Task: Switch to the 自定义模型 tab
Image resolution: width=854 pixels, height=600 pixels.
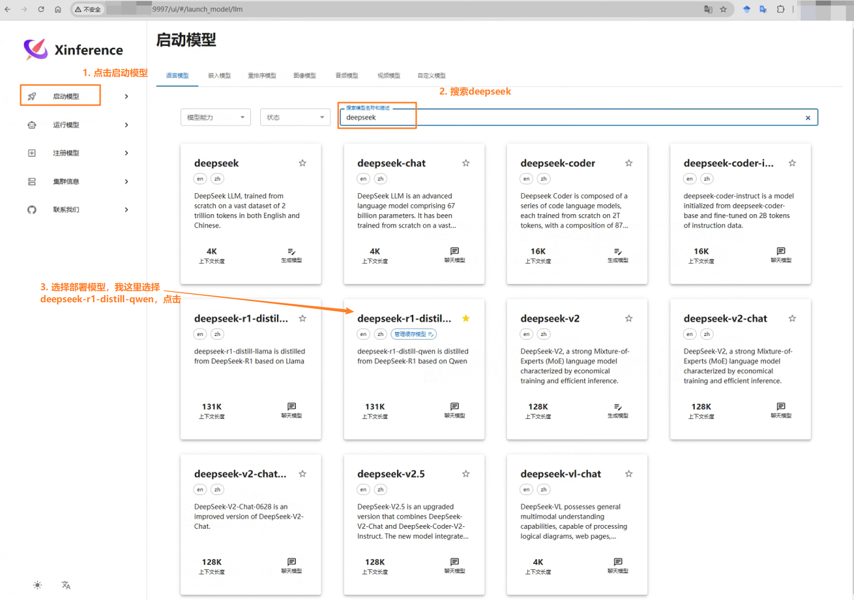Action: coord(431,75)
